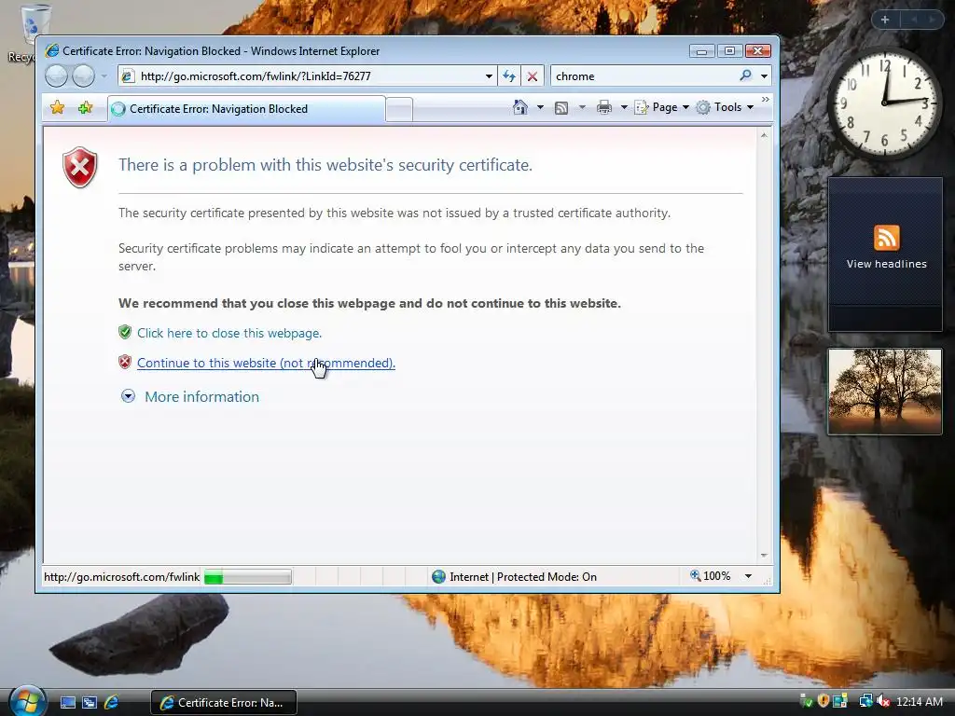
Task: Click the status bar URL go.microsoft.com/fwlink
Action: click(x=122, y=576)
